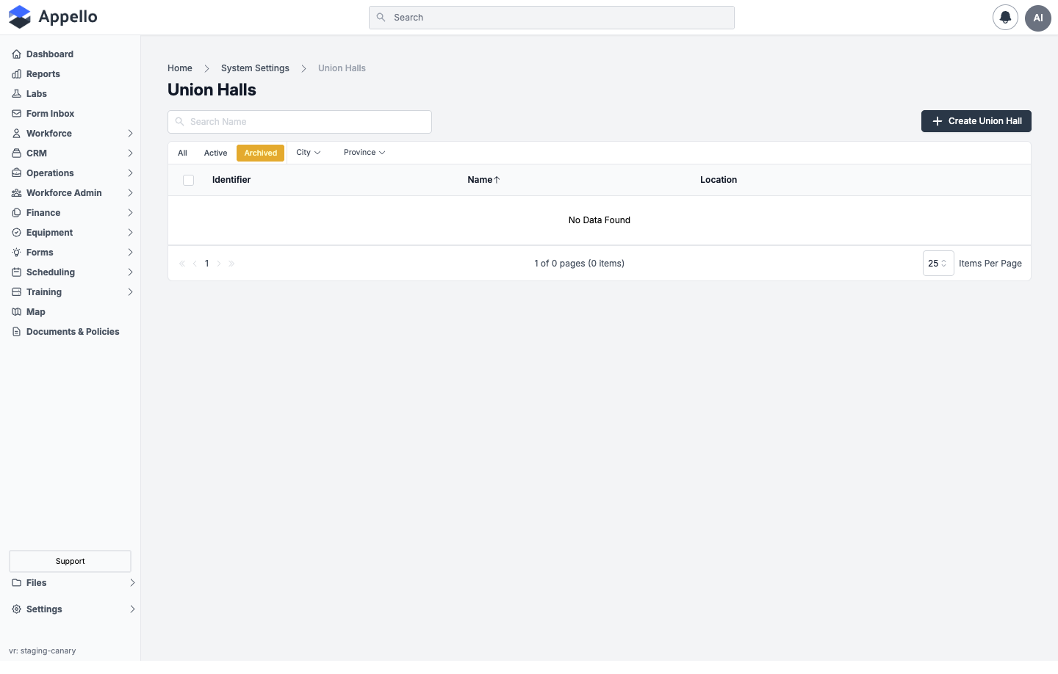Click the "1 of 0 pages (0 items)" text
The width and height of the screenshot is (1058, 674).
point(580,264)
